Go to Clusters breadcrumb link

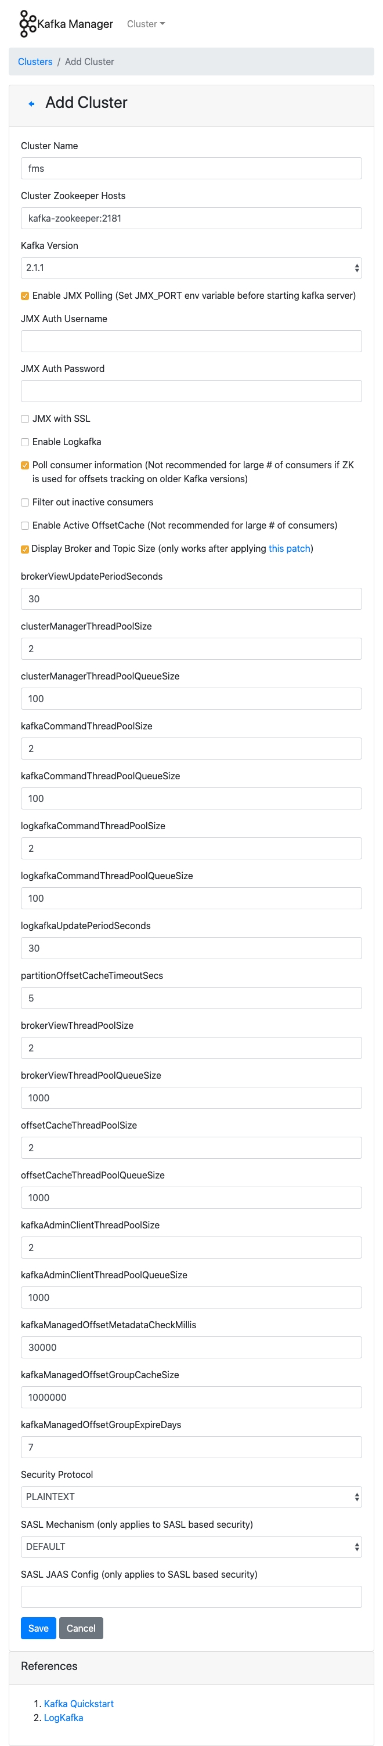pyautogui.click(x=35, y=62)
